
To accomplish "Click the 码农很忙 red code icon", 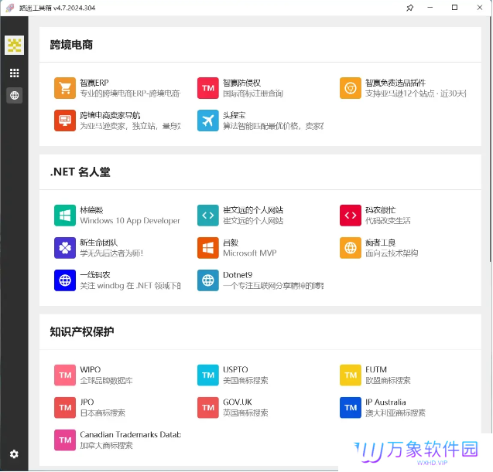I will [x=351, y=216].
